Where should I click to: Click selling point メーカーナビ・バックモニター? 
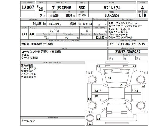pyautogui.click(x=125, y=26)
